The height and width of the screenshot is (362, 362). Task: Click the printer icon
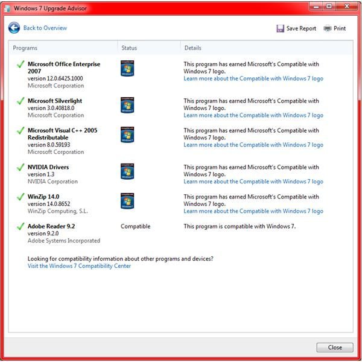tap(328, 28)
